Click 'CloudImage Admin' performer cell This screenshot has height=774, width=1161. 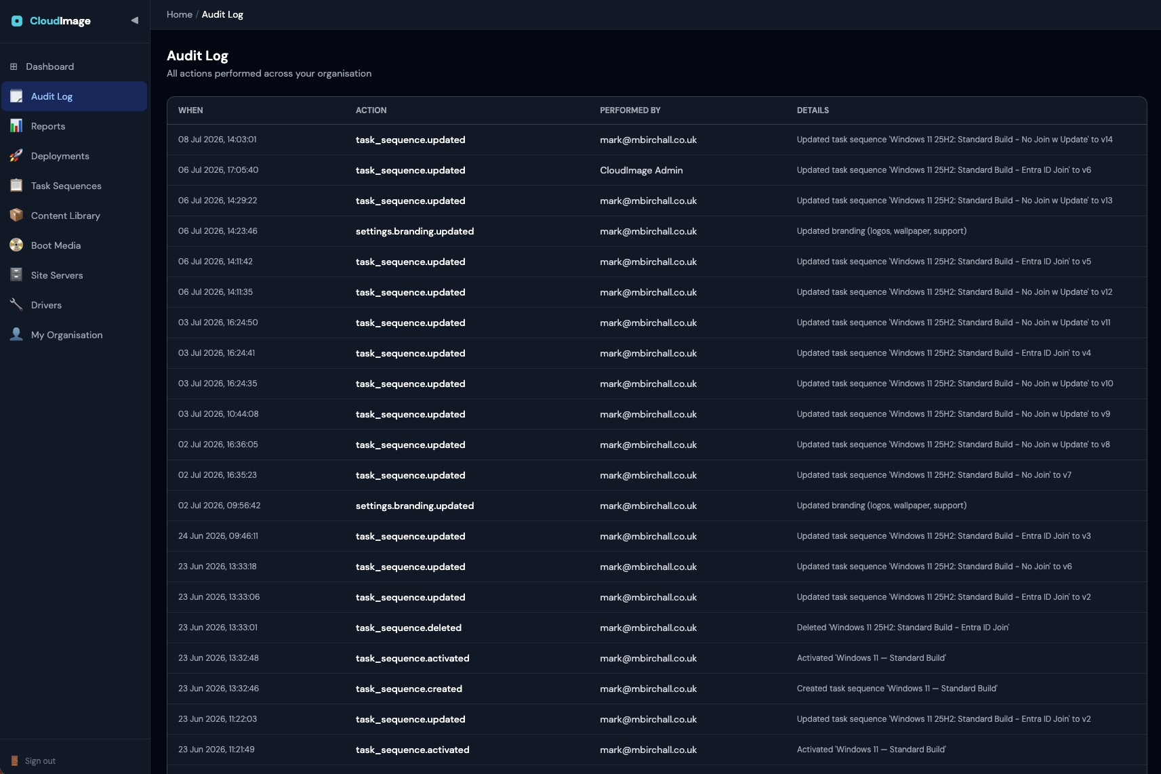point(641,170)
